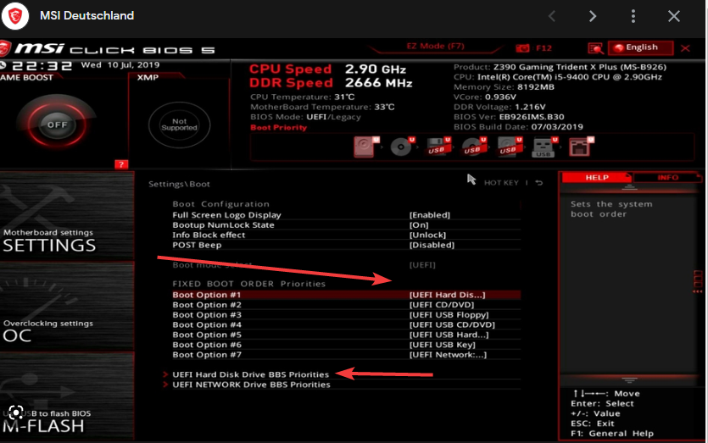Close the image viewer with X

pyautogui.click(x=674, y=16)
